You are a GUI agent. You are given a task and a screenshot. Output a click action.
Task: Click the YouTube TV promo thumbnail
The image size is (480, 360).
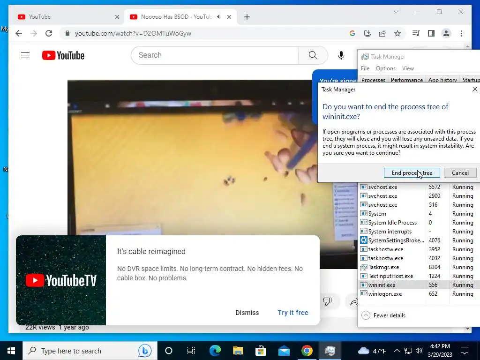(x=61, y=280)
